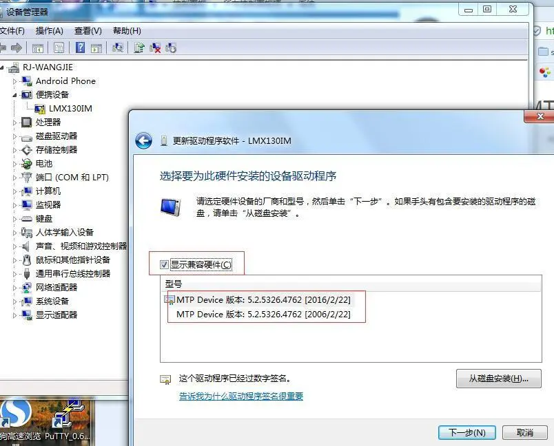Expand the 网络适配器 tree node
The height and width of the screenshot is (446, 554).
point(15,287)
